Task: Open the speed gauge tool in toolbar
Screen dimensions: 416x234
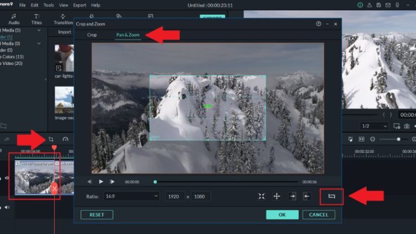Action: [x=66, y=139]
